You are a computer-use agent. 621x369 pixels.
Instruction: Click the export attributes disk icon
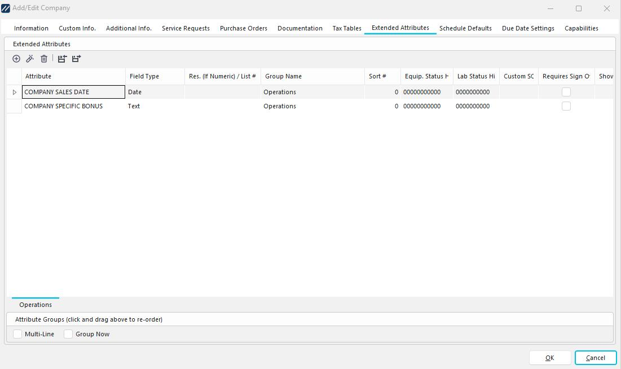(77, 59)
